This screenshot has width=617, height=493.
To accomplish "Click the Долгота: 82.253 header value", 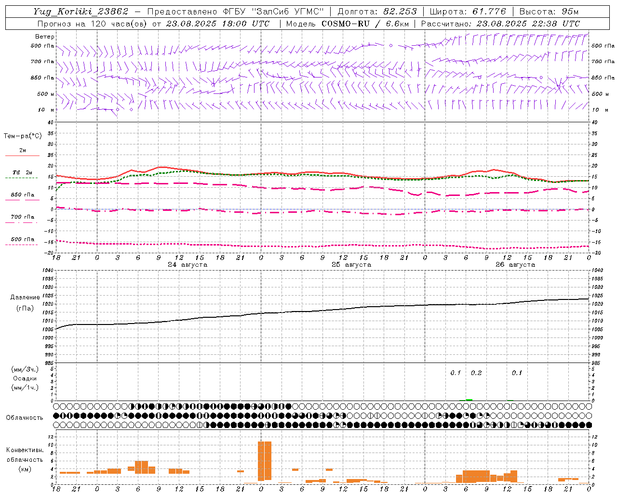I will (x=376, y=12).
